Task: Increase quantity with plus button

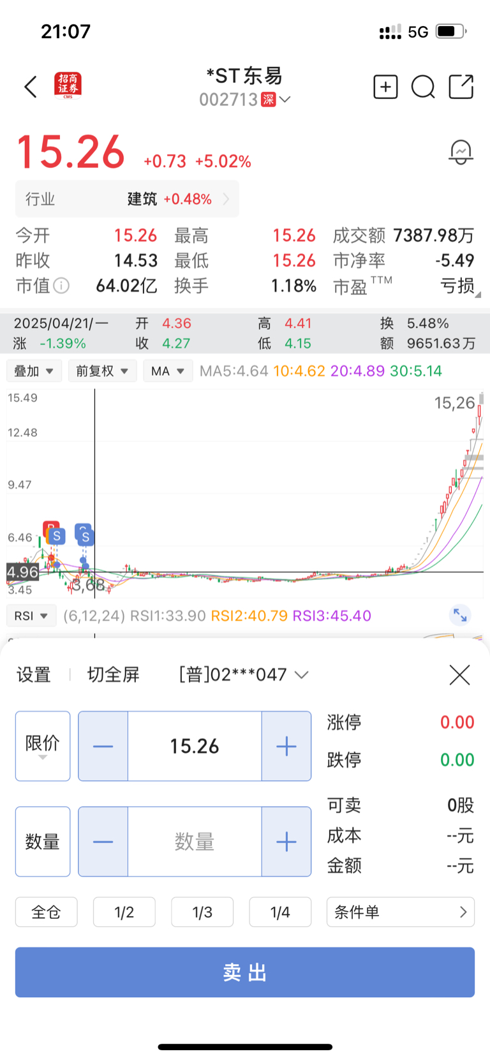Action: (286, 842)
